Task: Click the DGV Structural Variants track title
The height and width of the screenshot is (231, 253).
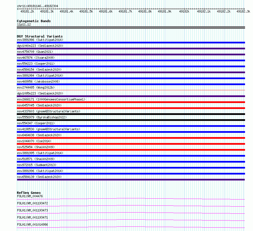Action: (x=40, y=36)
